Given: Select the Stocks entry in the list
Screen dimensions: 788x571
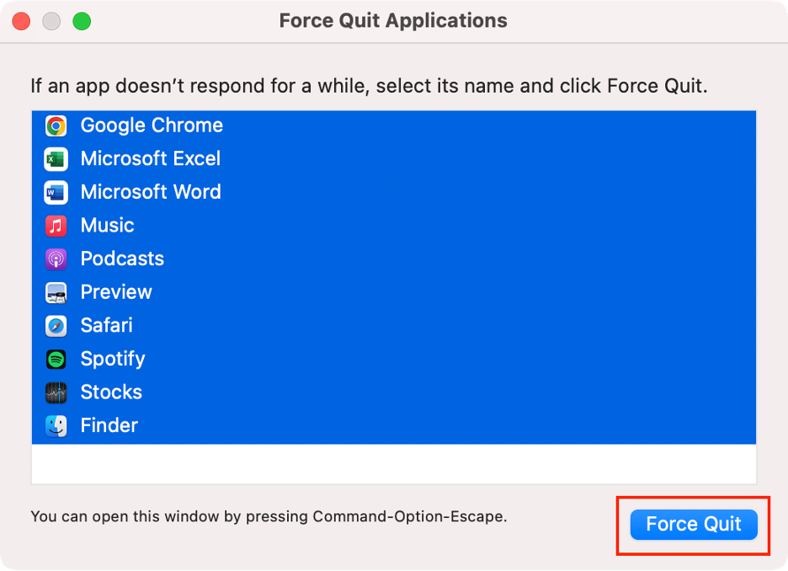Looking at the screenshot, I should coord(111,392).
